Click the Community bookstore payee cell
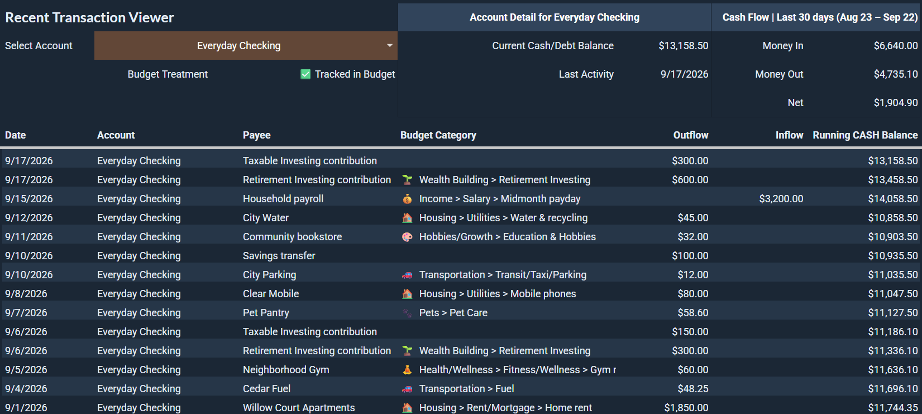Image resolution: width=922 pixels, height=414 pixels. pyautogui.click(x=292, y=237)
